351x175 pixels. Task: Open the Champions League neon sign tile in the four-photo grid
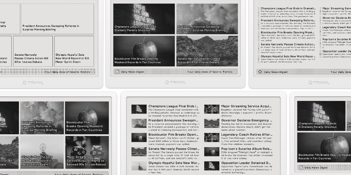[144, 19]
